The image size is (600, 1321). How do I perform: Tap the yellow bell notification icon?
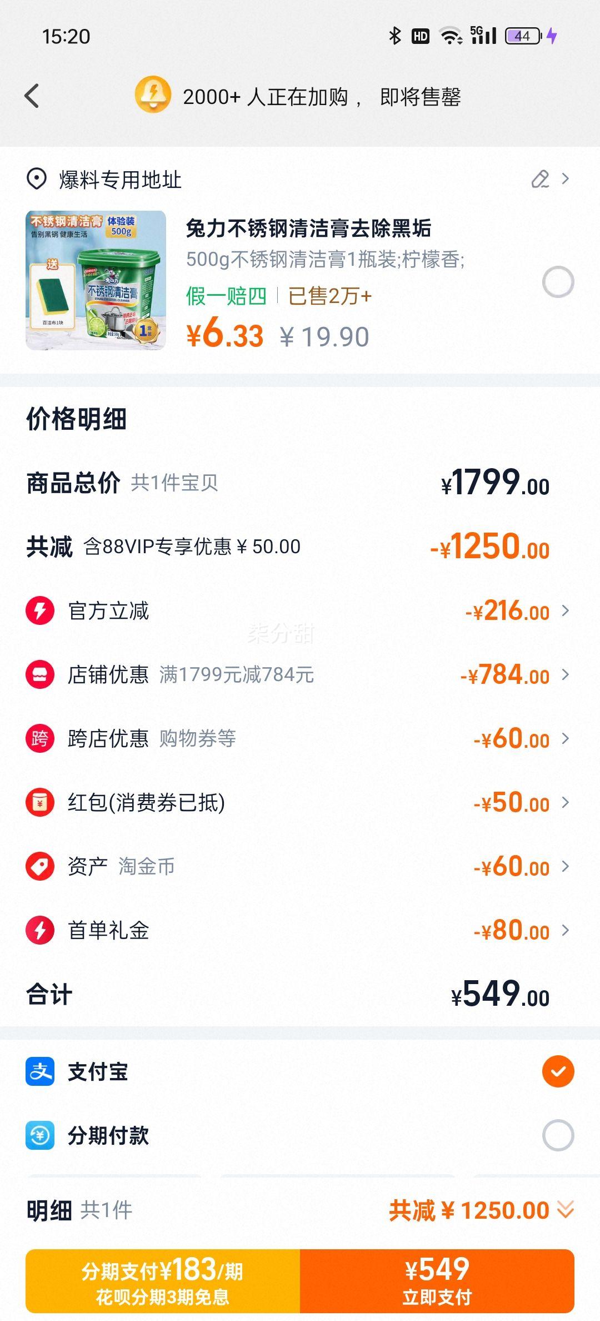(153, 95)
